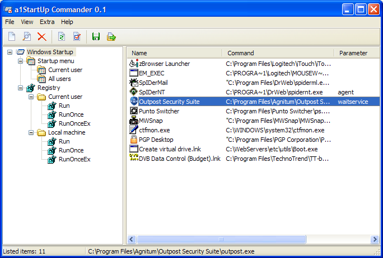Click the agent parameter for SpIDerNT
This screenshot has height=258, width=383.
[345, 92]
